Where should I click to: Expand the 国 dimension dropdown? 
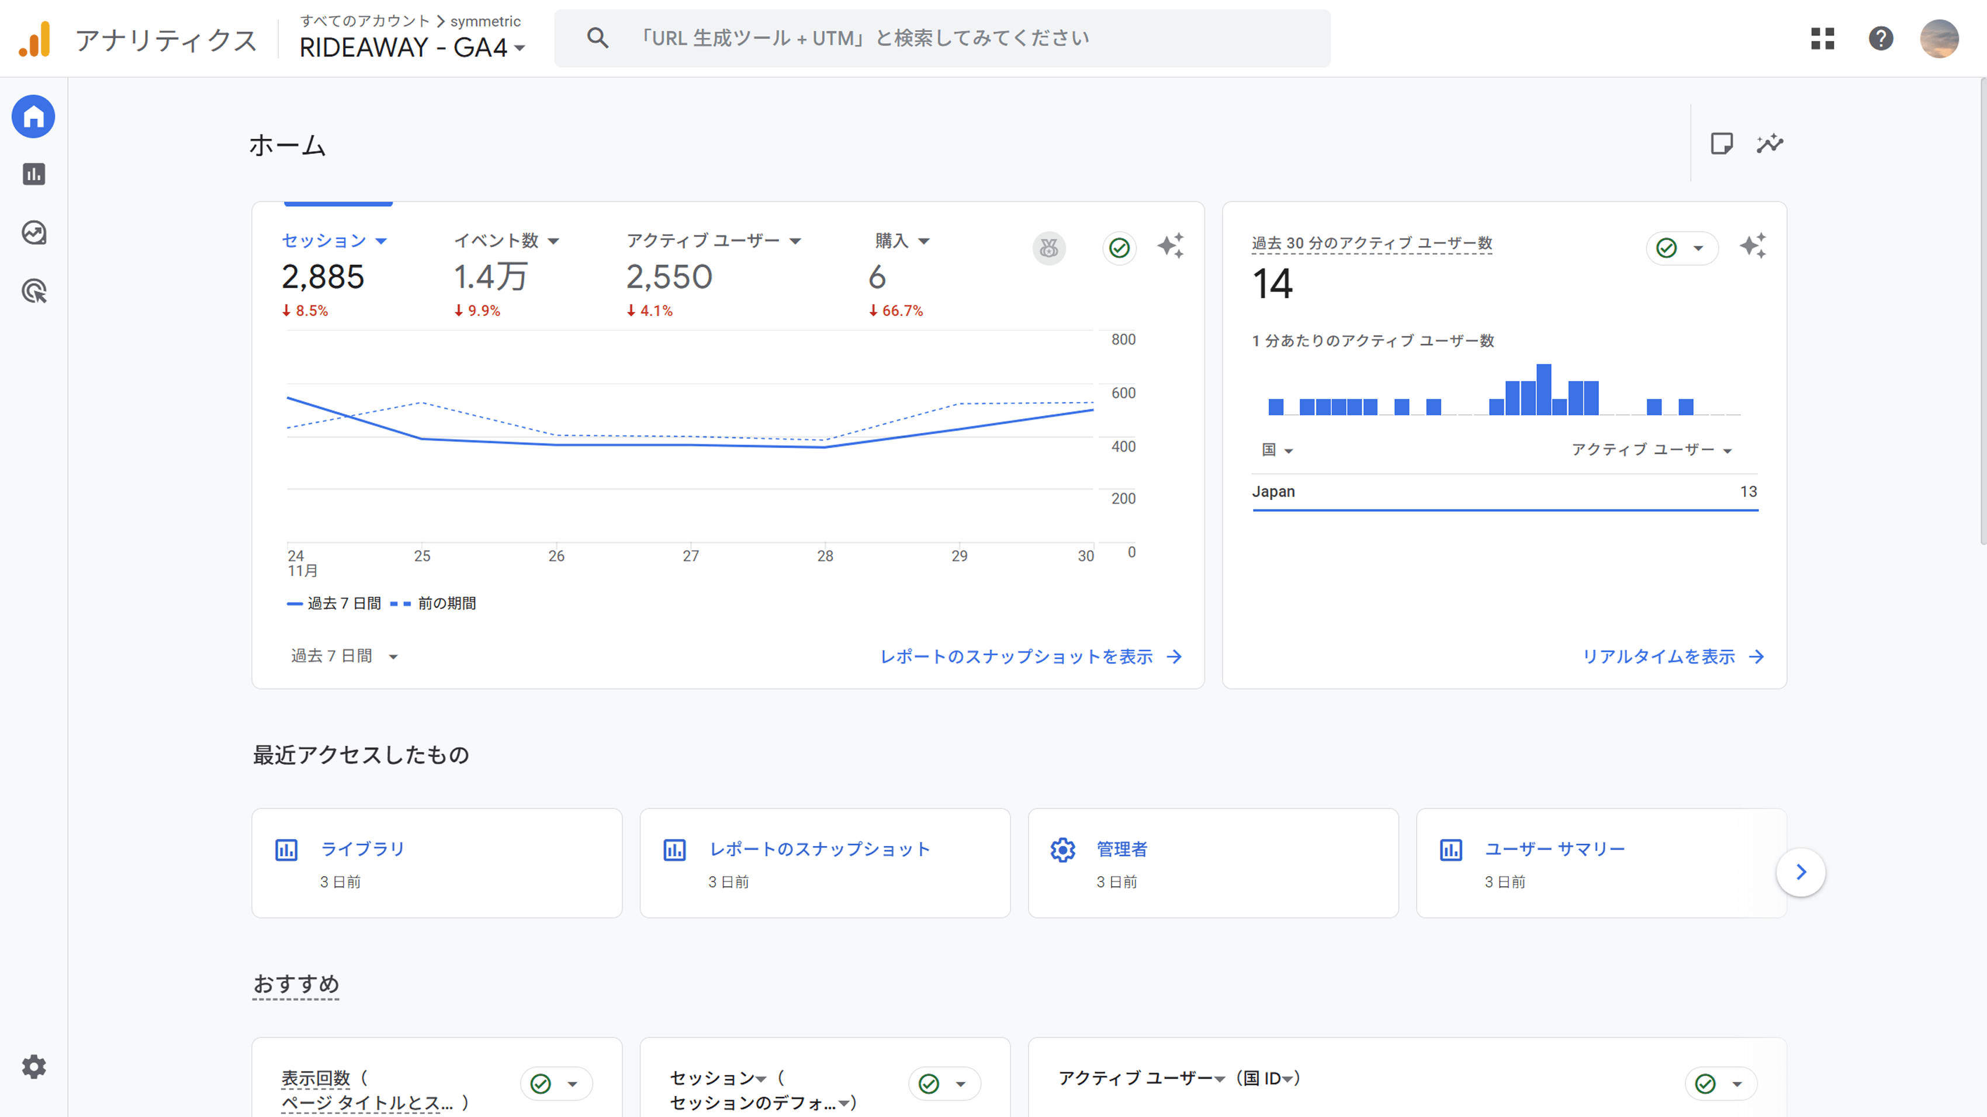(x=1276, y=450)
